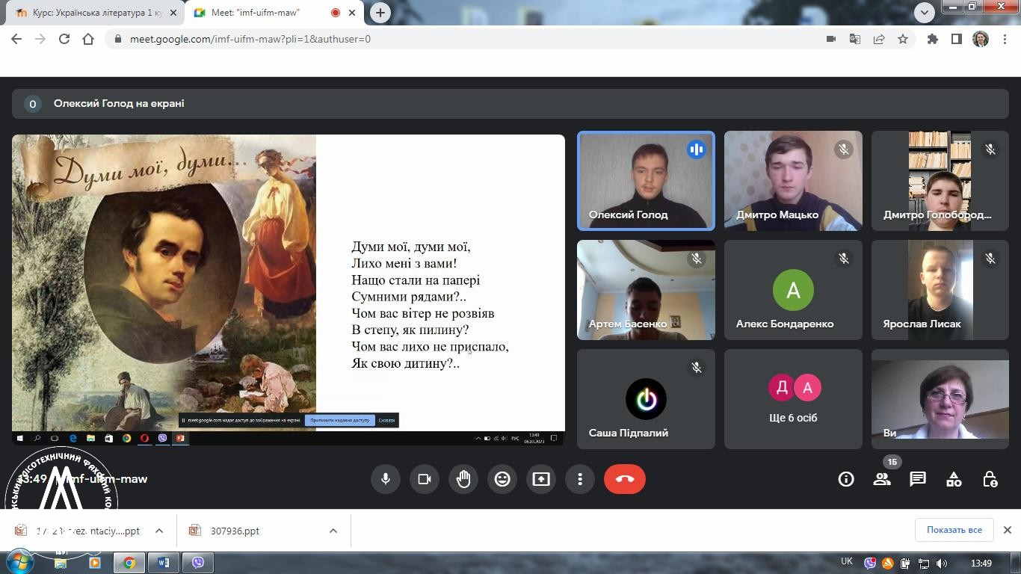
Task: Click the UK language indicator
Action: point(847,561)
